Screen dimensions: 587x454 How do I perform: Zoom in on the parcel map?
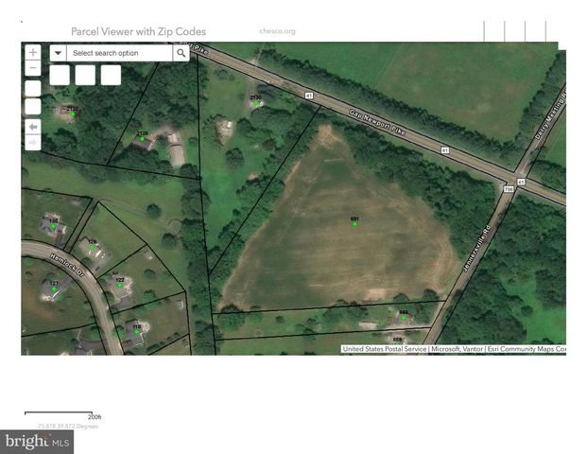(x=33, y=53)
